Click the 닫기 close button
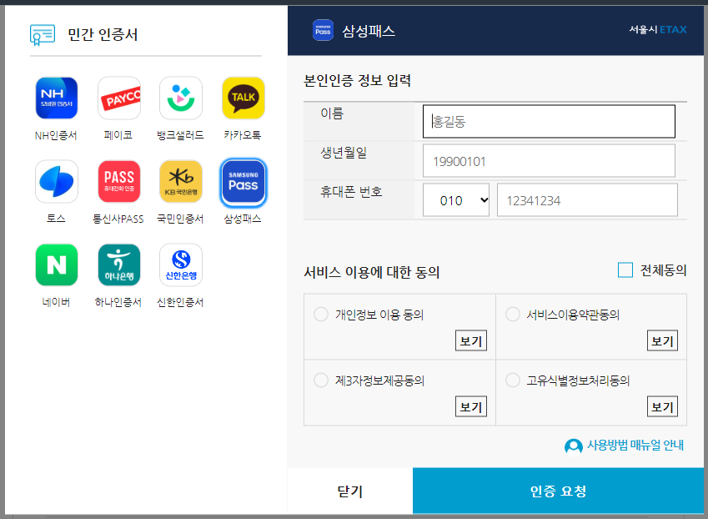Image resolution: width=708 pixels, height=519 pixels. pyautogui.click(x=350, y=491)
